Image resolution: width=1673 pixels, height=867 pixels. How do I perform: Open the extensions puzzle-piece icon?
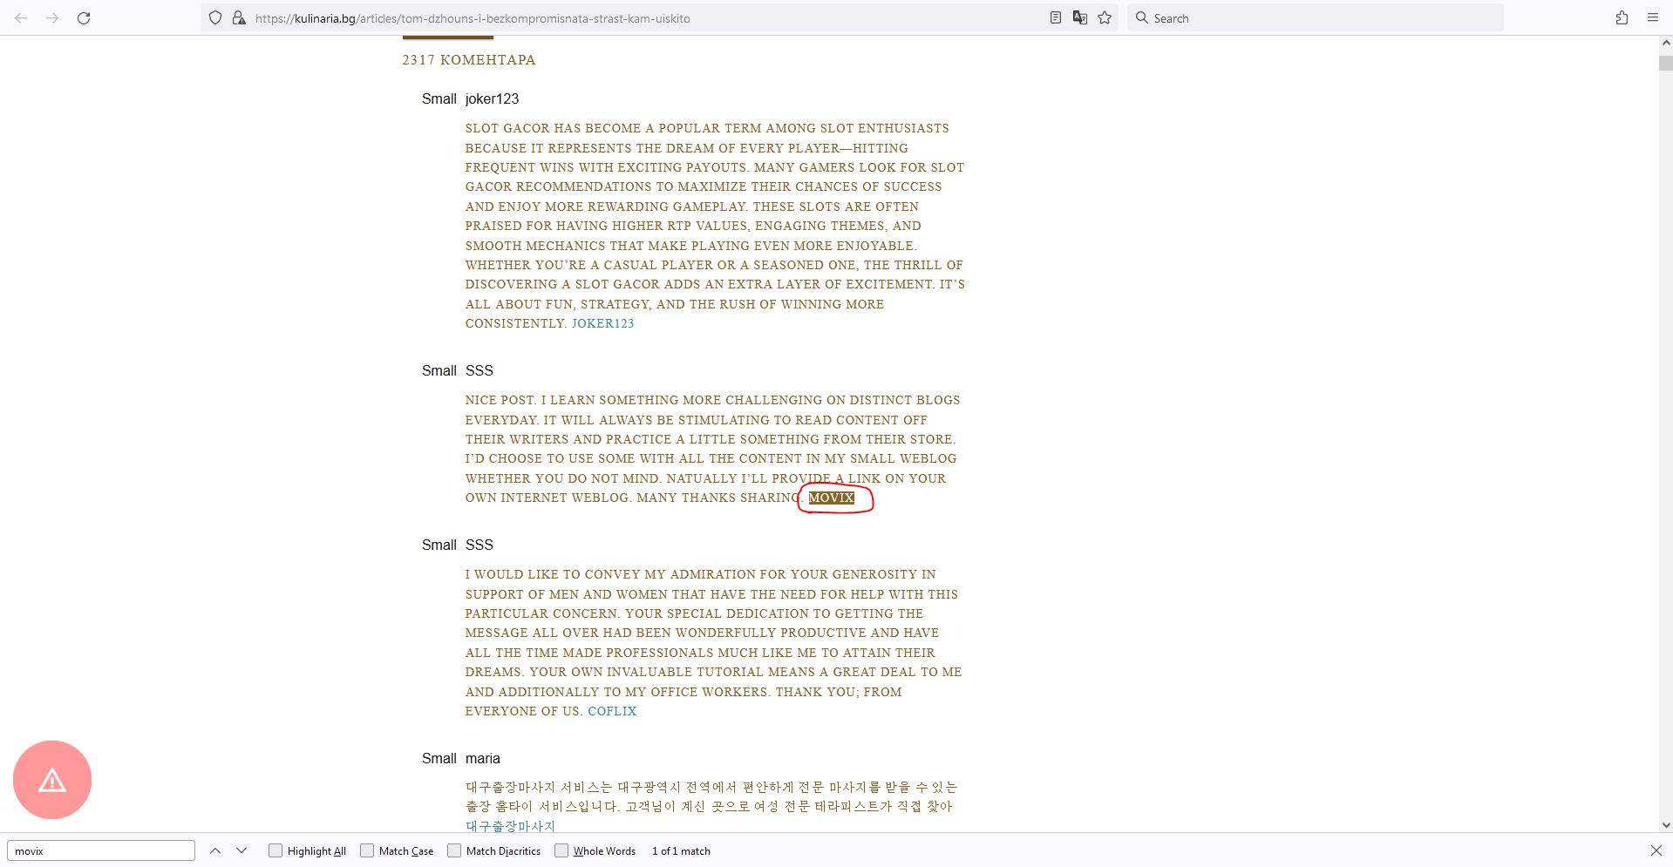click(1620, 17)
